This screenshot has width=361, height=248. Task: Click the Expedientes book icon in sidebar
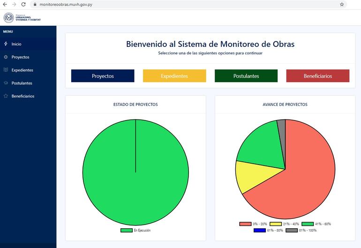click(6, 70)
